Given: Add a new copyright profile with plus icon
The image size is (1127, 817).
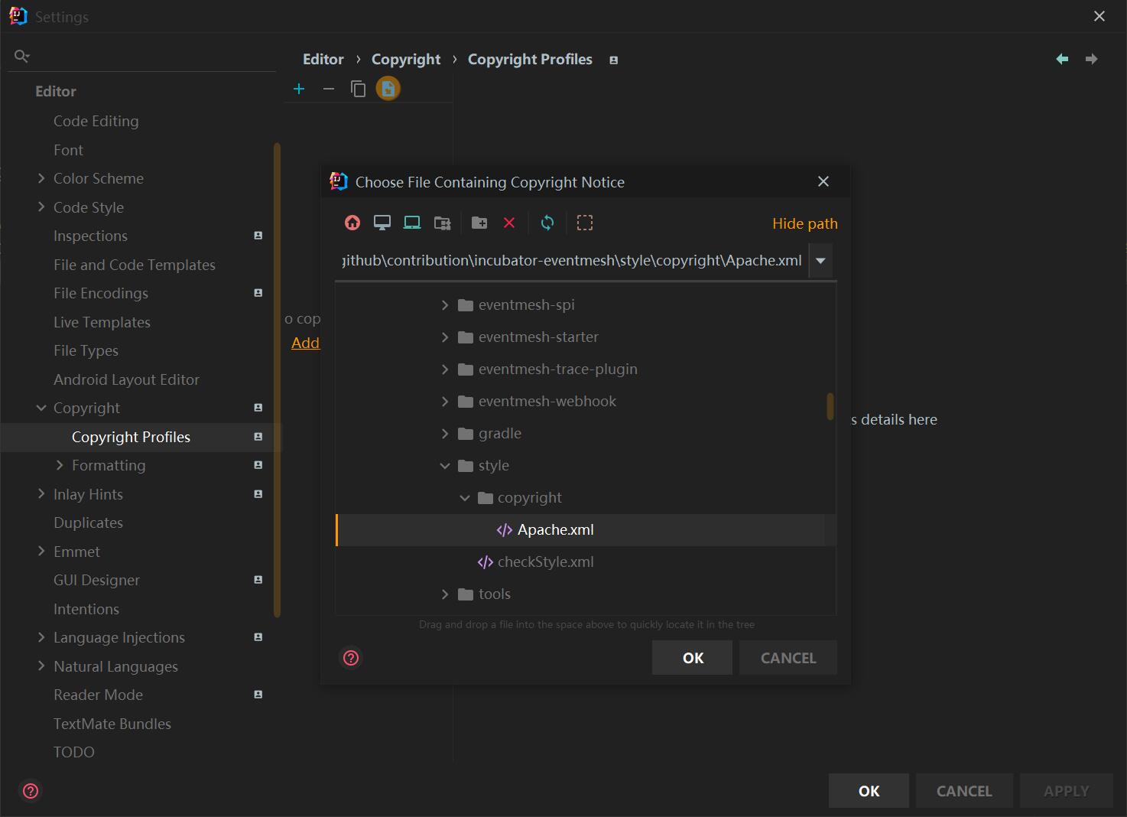Looking at the screenshot, I should [299, 89].
